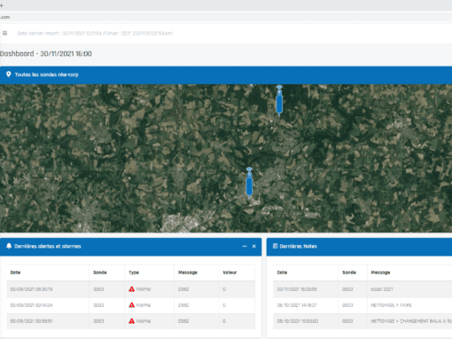Viewport: 452px width, 339px height.
Task: Click the 'Dashboard - 30/11/2021 16:00' heading
Action: click(46, 54)
